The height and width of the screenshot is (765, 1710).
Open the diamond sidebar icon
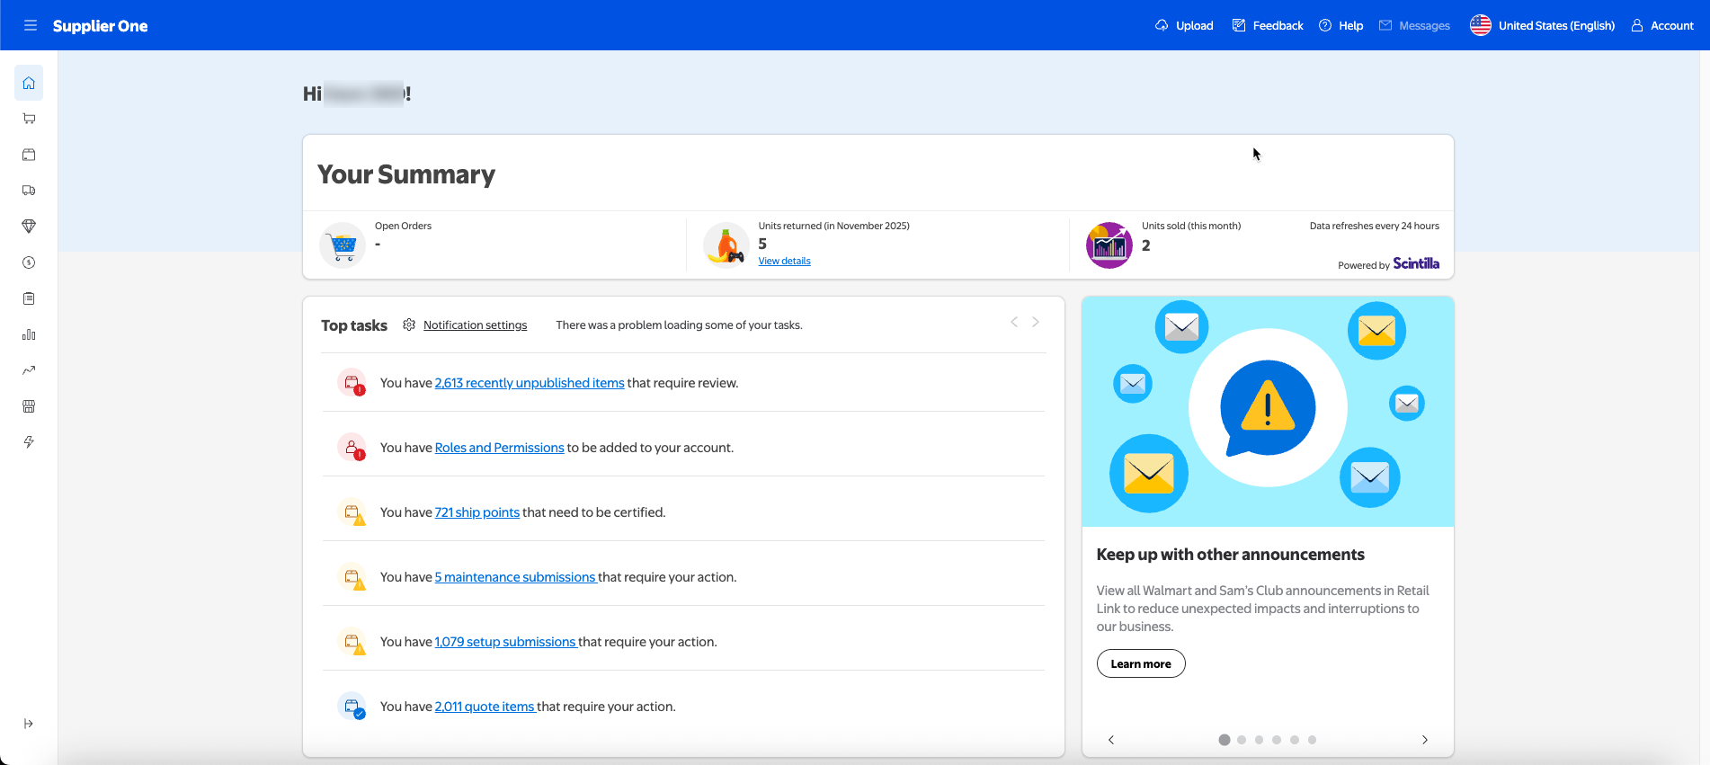(29, 227)
